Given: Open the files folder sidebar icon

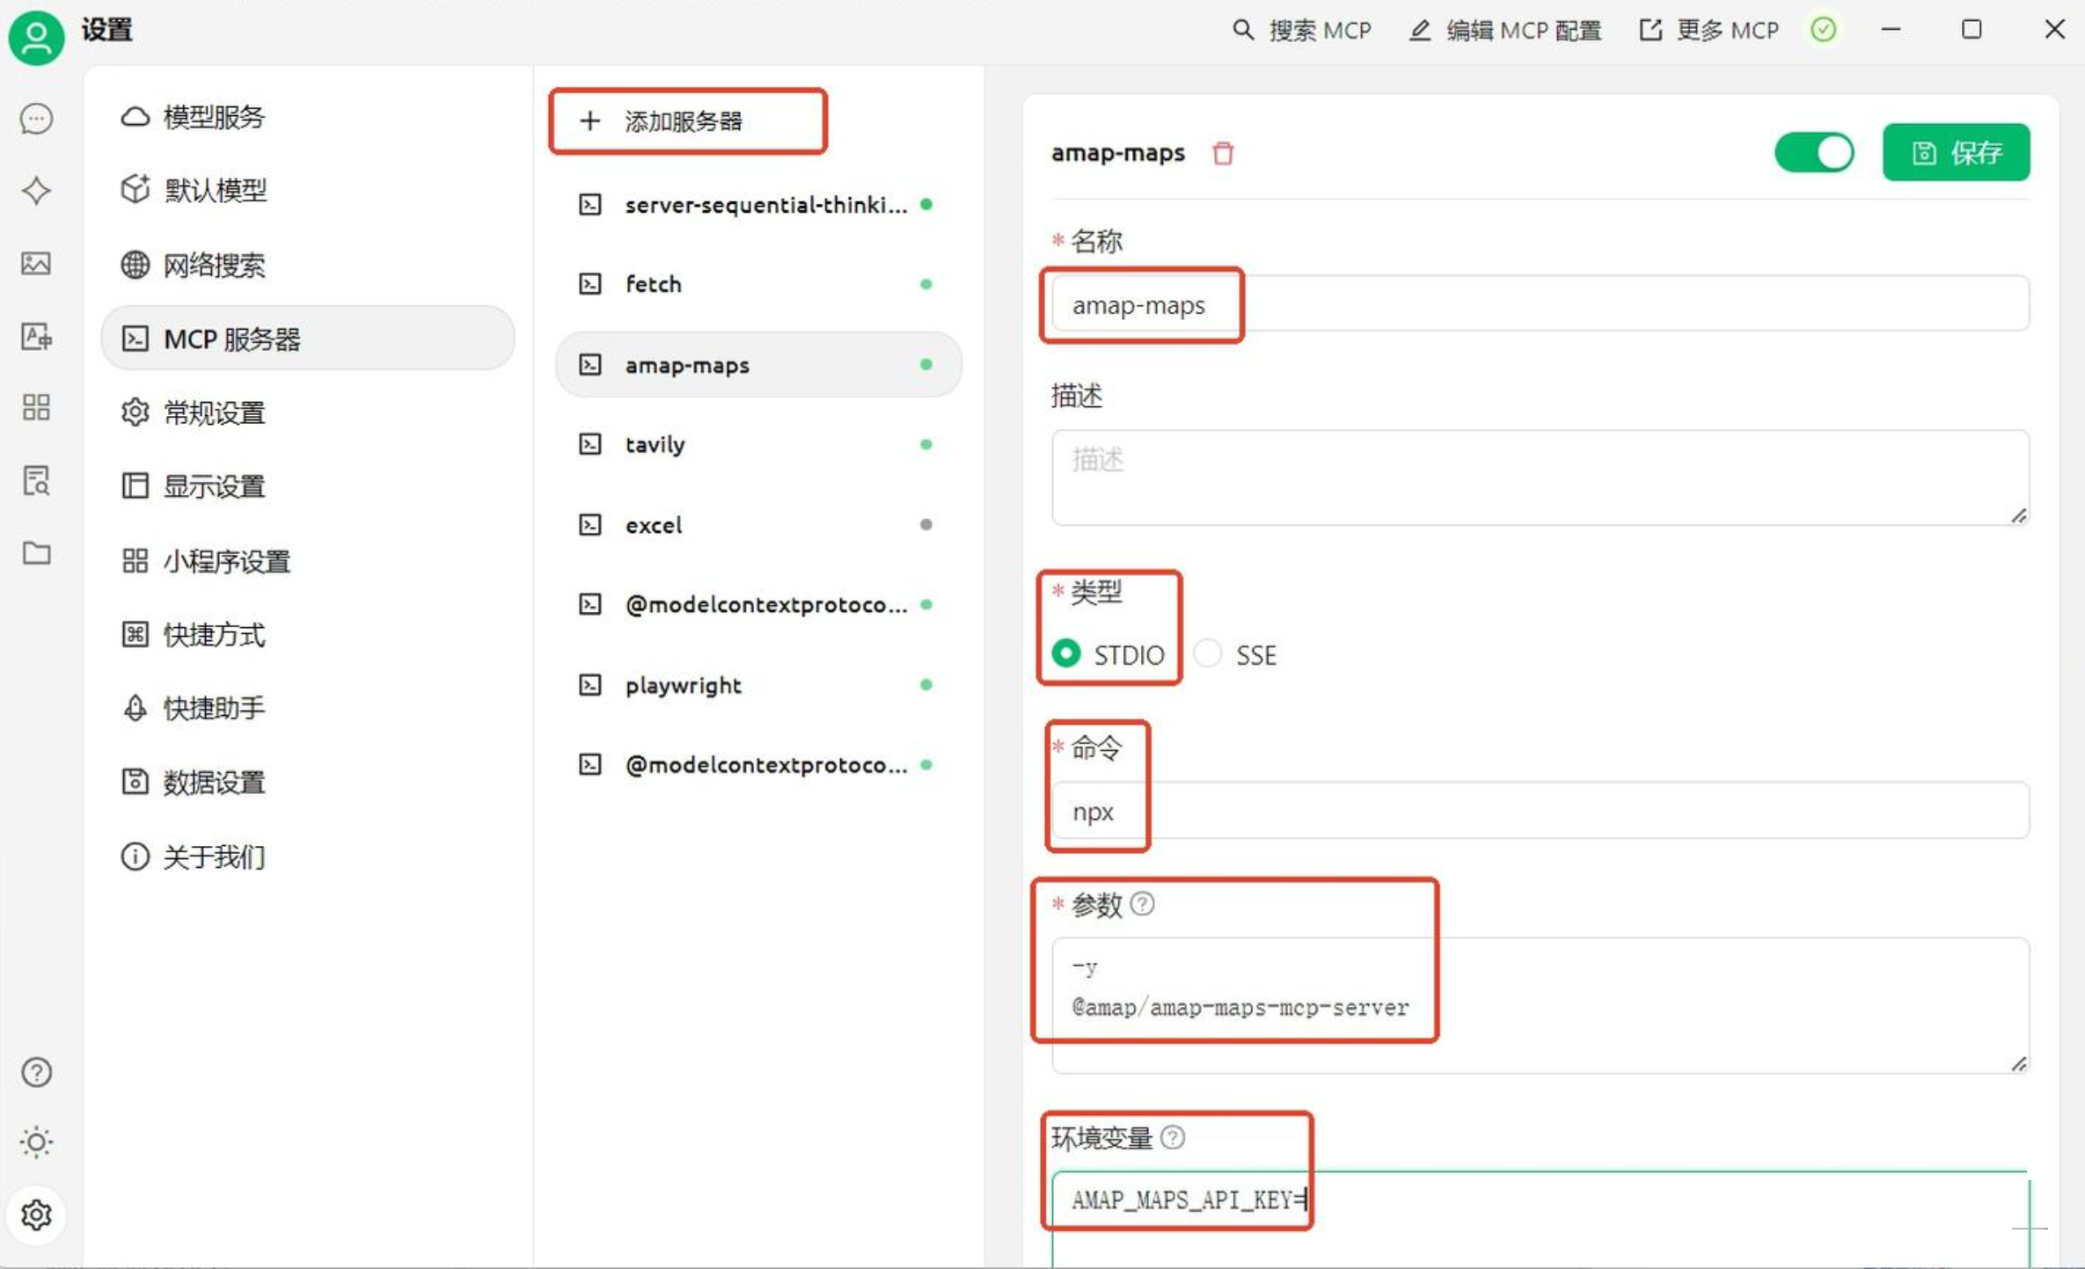Looking at the screenshot, I should click(x=36, y=553).
